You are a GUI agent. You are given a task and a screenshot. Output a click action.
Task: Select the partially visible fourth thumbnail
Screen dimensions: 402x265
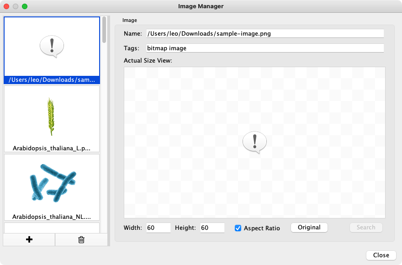(x=52, y=227)
